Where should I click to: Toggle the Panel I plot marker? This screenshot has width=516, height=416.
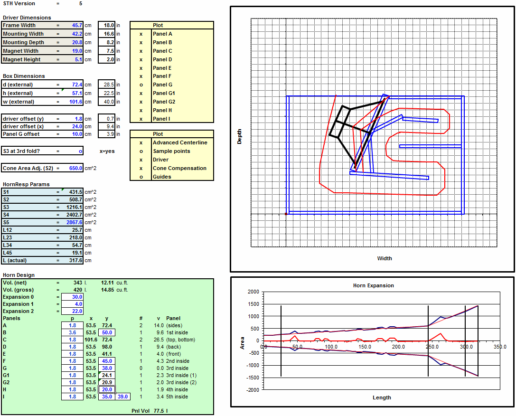point(141,119)
